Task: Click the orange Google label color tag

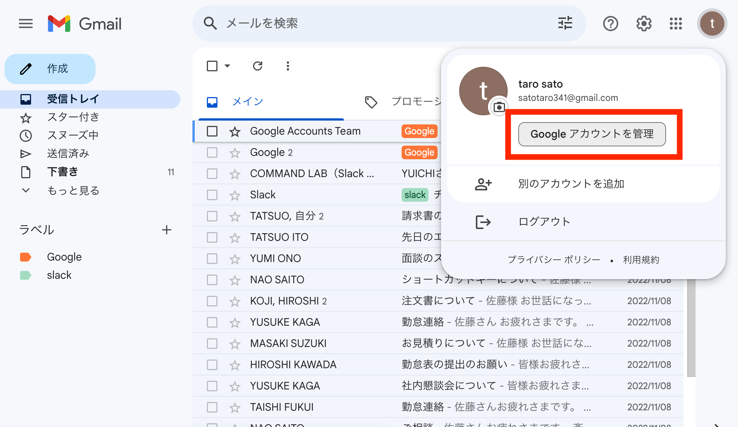Action: (x=25, y=257)
